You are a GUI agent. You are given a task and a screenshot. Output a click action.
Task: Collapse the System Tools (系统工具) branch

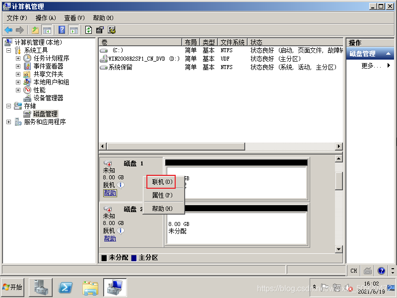(8, 50)
